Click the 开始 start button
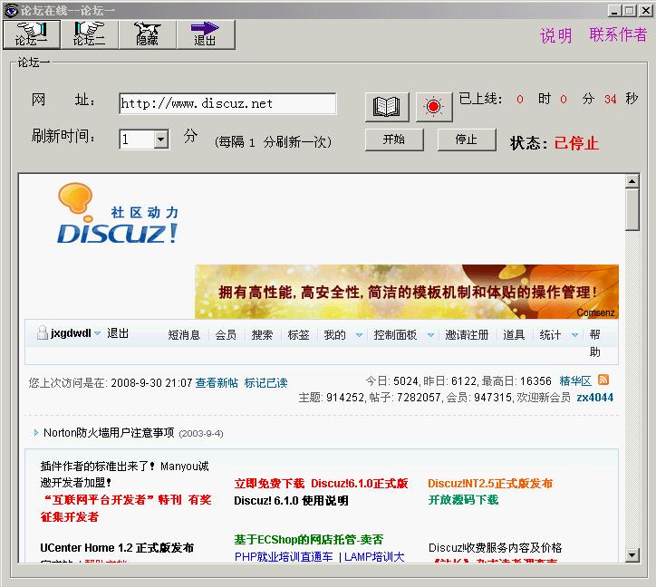 [x=394, y=140]
